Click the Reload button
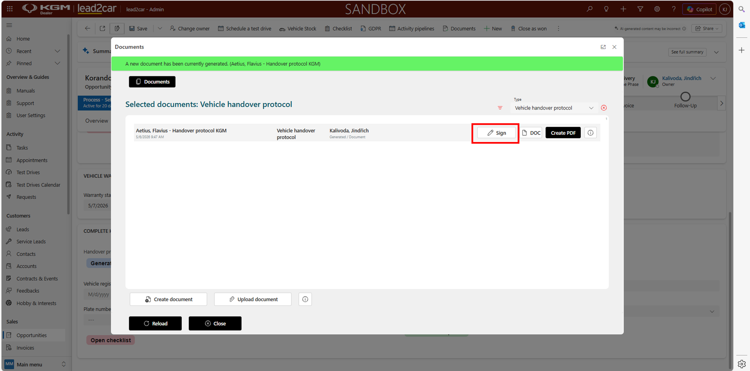Image resolution: width=750 pixels, height=371 pixels. pos(155,323)
